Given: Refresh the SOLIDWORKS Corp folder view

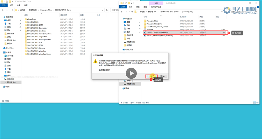Looking at the screenshot, I should (x=107, y=10).
